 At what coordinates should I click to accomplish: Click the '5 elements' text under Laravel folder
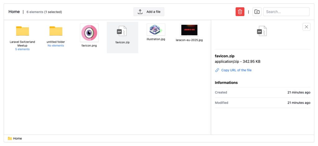click(x=22, y=49)
